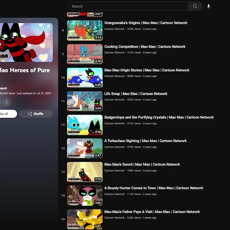Click the 1:15 duration badge
Screen dimensions: 230x230
click(x=98, y=179)
